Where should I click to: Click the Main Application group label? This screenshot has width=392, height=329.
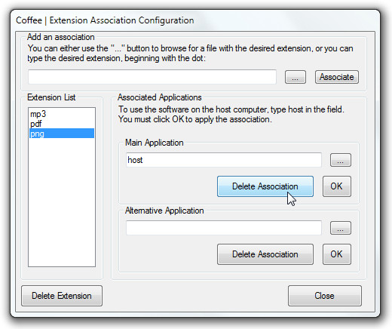pos(155,143)
